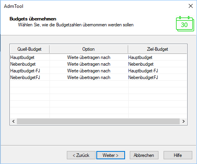Change Ziel-Budget of the NebenbudgetFJ row
Viewport: 197px width, 164px height.
coord(157,77)
